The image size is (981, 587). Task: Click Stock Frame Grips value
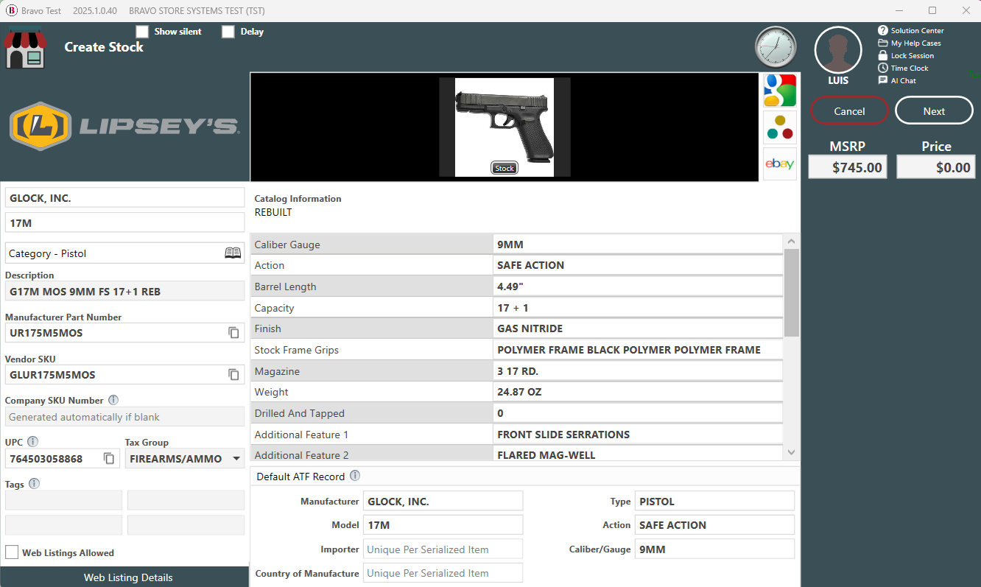[x=638, y=350]
